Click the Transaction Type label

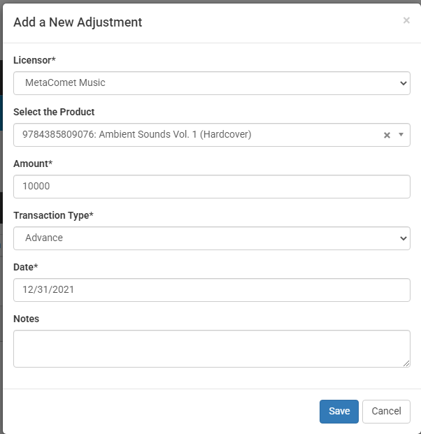click(x=53, y=215)
